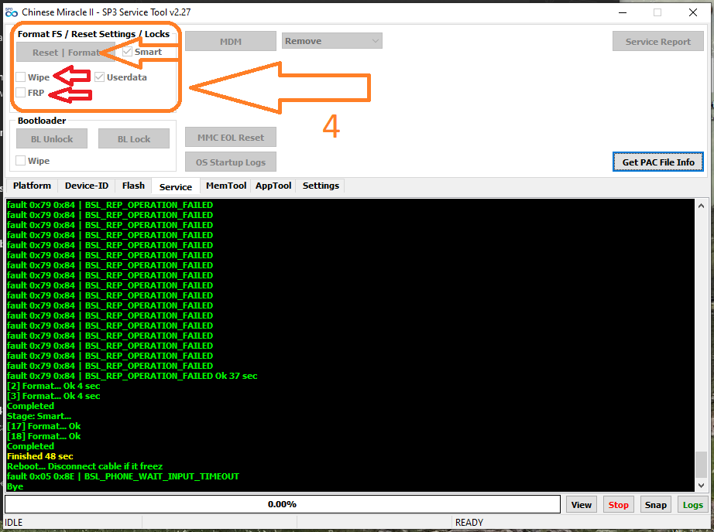Click the 0.00% progress bar
Screen dimensions: 714x532
(x=283, y=504)
